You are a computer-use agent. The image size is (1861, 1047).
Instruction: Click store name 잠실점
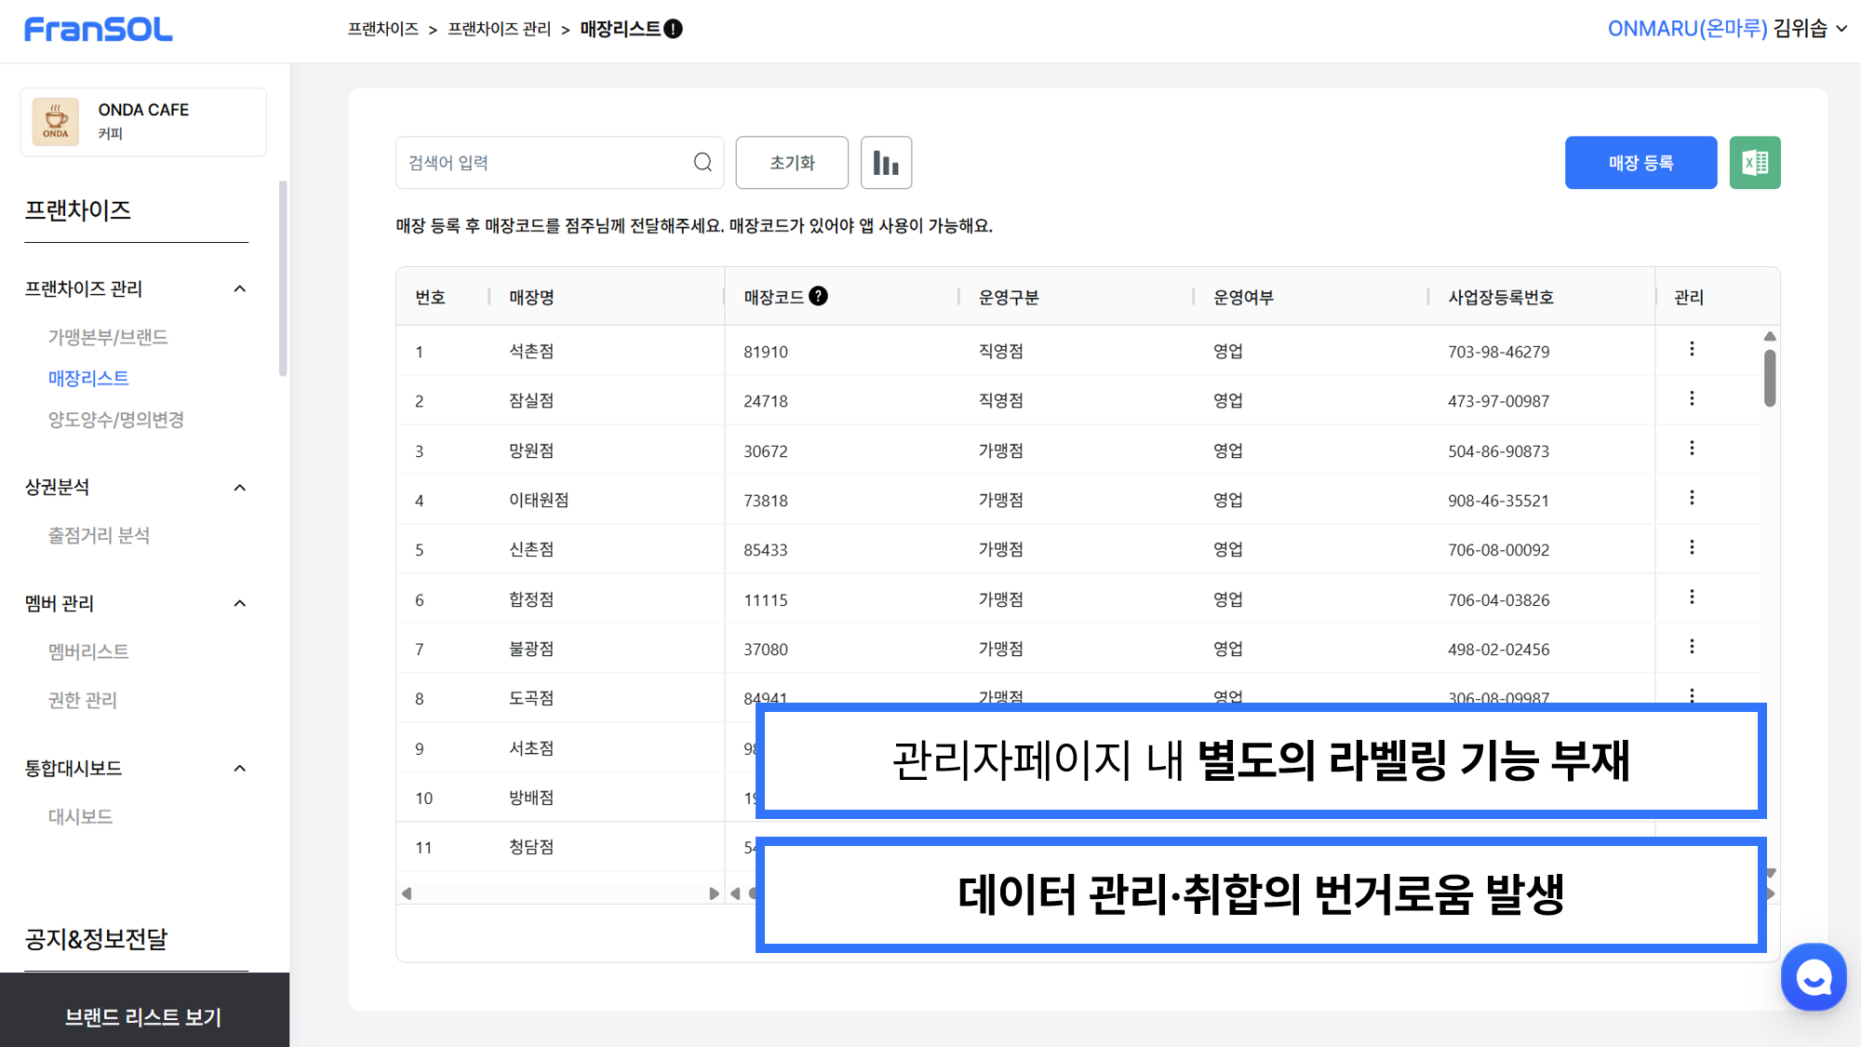coord(531,400)
